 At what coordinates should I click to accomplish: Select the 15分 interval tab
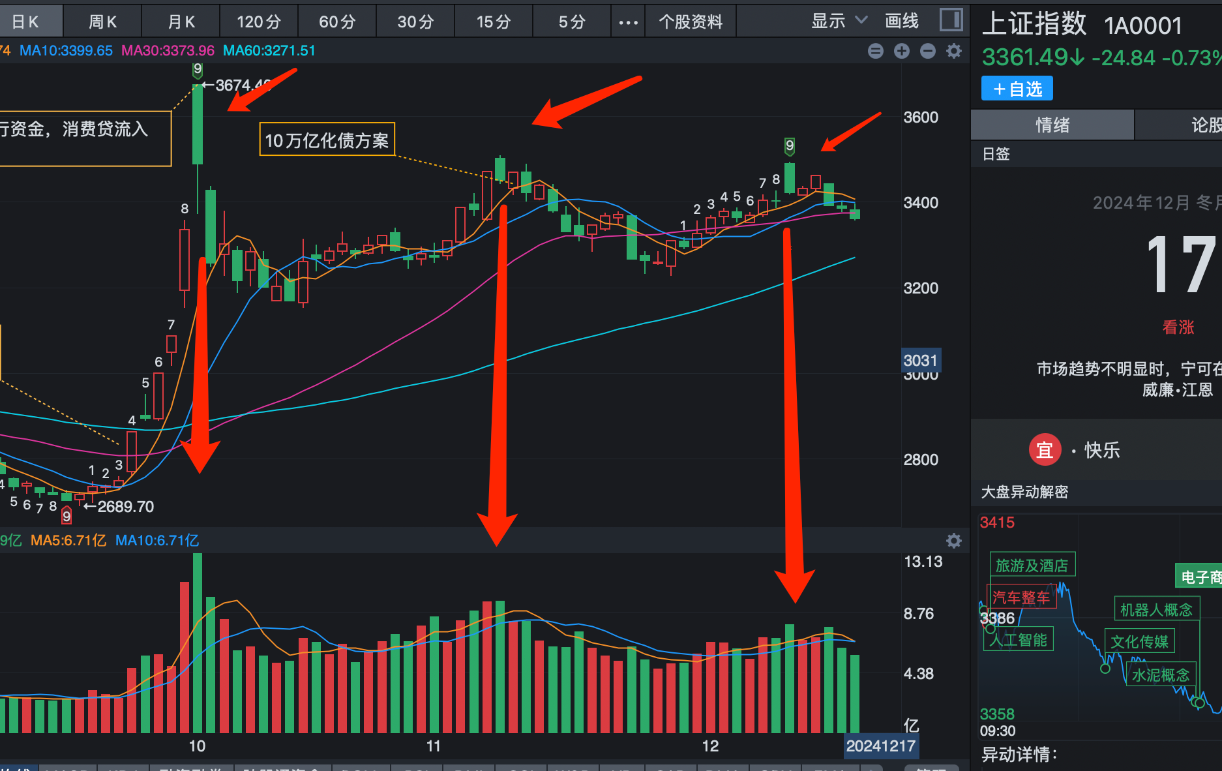pos(493,21)
